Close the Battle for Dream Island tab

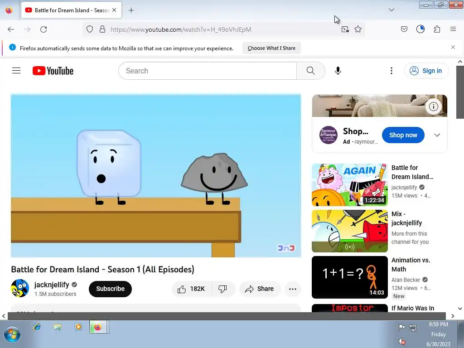(x=114, y=10)
